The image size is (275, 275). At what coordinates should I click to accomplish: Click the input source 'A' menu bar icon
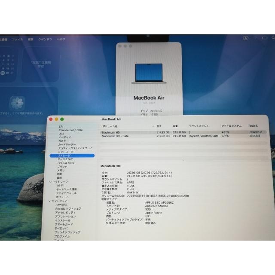tap(245, 38)
